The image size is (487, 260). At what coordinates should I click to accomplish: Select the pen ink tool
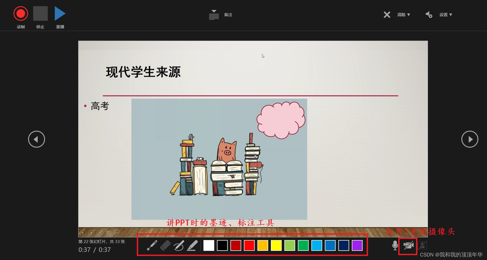pos(179,245)
